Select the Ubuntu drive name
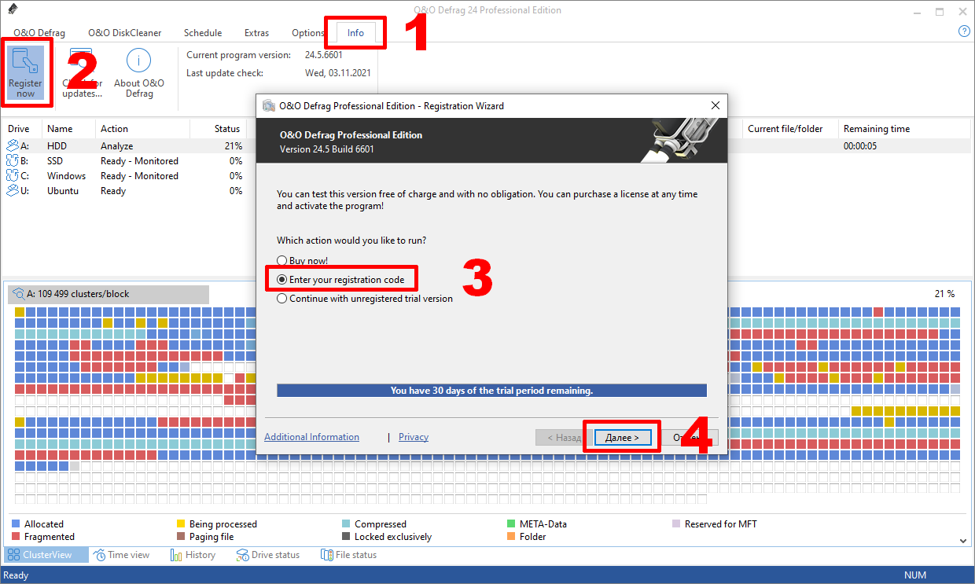The image size is (975, 584). pos(63,191)
